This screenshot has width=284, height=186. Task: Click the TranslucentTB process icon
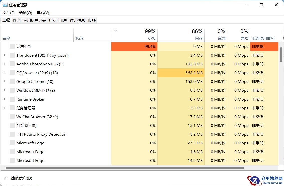pos(12,55)
